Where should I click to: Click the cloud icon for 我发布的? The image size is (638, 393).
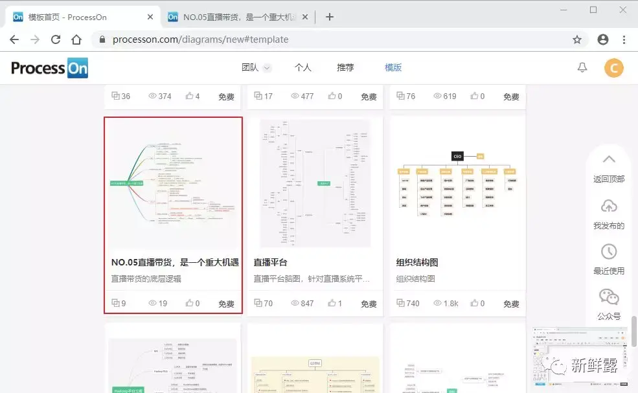point(609,206)
